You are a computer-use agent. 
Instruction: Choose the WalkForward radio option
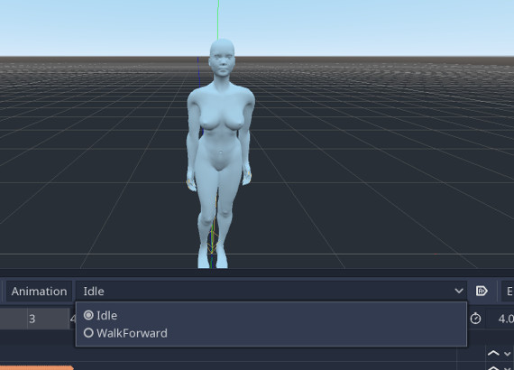pos(88,333)
